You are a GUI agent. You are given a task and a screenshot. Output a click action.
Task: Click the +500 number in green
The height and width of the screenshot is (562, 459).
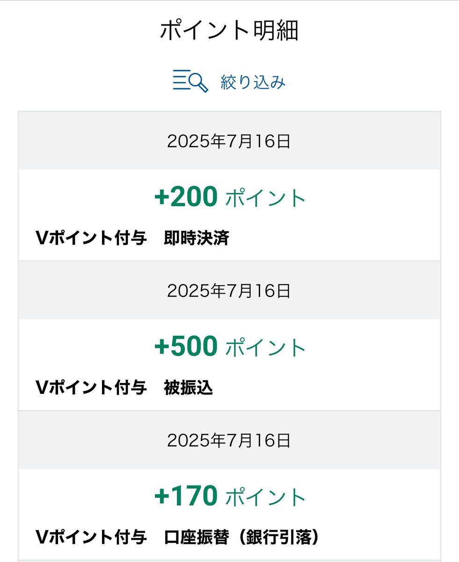pyautogui.click(x=186, y=347)
